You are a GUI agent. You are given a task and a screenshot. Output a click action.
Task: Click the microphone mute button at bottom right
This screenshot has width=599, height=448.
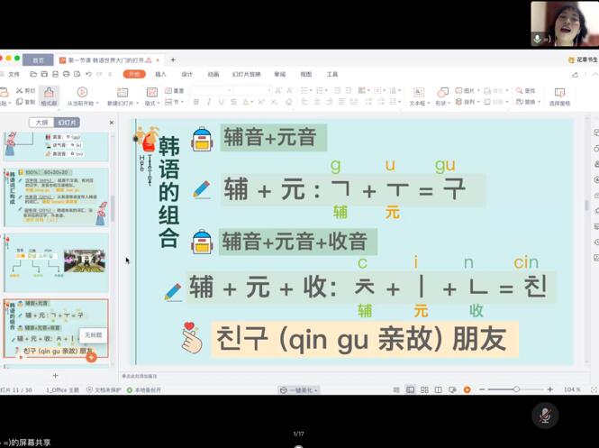(544, 415)
